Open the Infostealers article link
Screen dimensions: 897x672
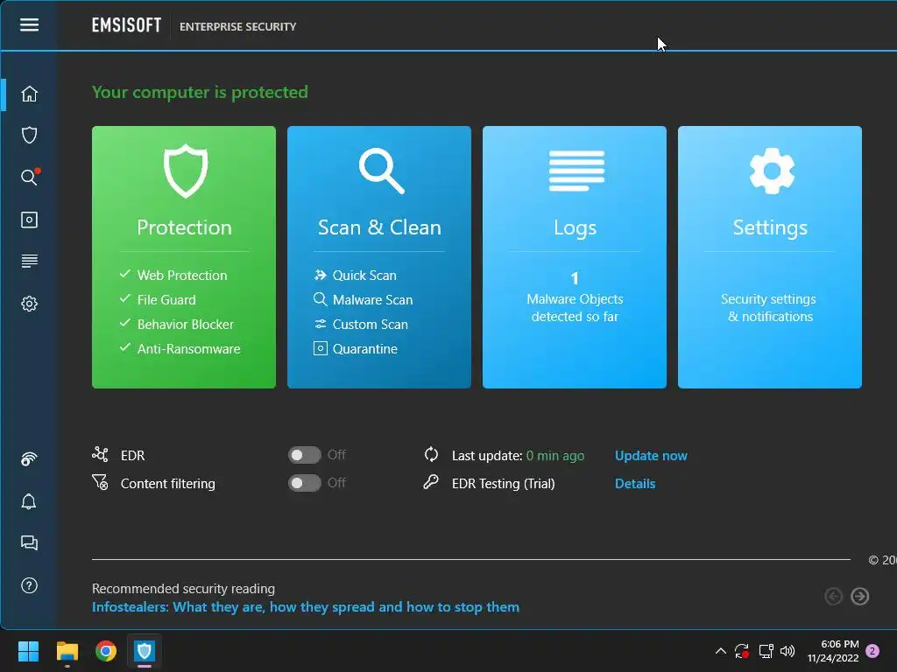[306, 607]
